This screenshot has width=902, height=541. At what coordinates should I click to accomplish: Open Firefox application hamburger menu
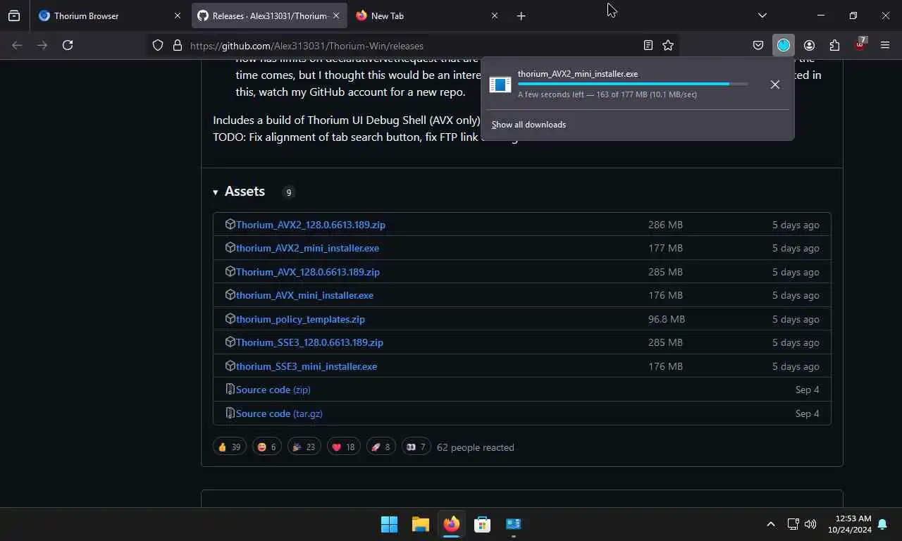tap(885, 45)
